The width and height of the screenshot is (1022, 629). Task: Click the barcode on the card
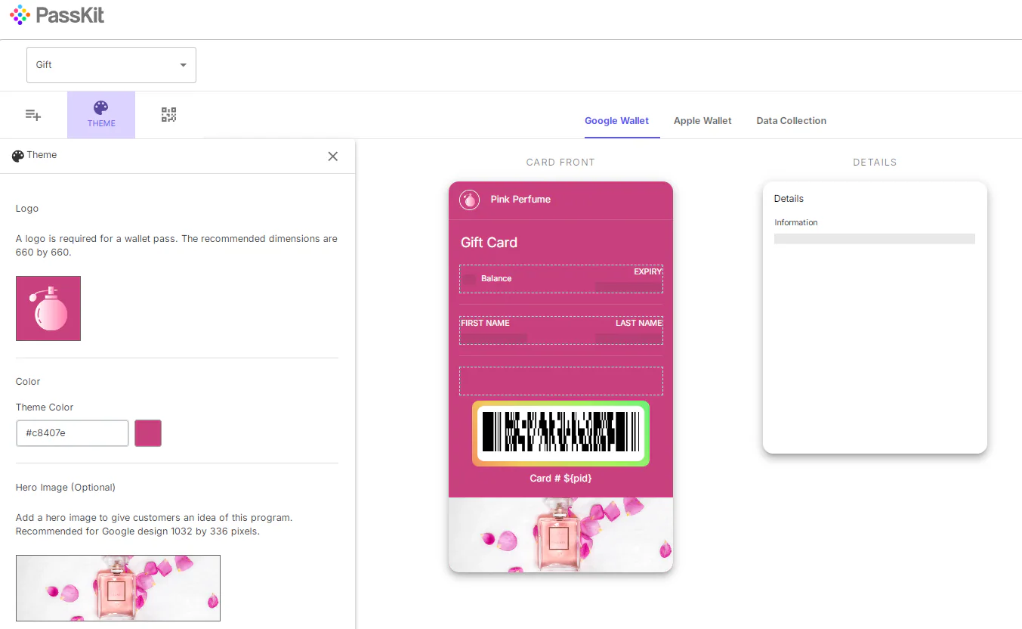pyautogui.click(x=560, y=433)
